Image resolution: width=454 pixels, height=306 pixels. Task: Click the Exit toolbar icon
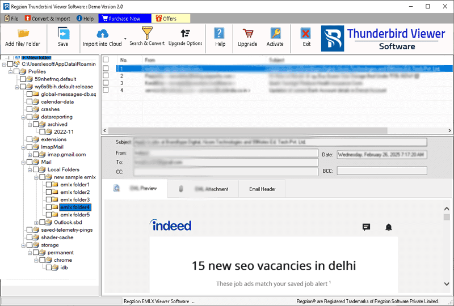pos(306,34)
